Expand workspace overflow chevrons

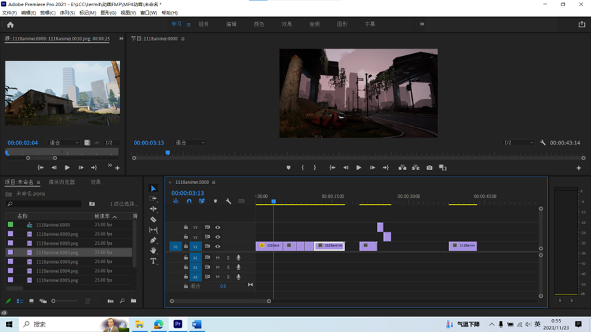click(x=422, y=24)
